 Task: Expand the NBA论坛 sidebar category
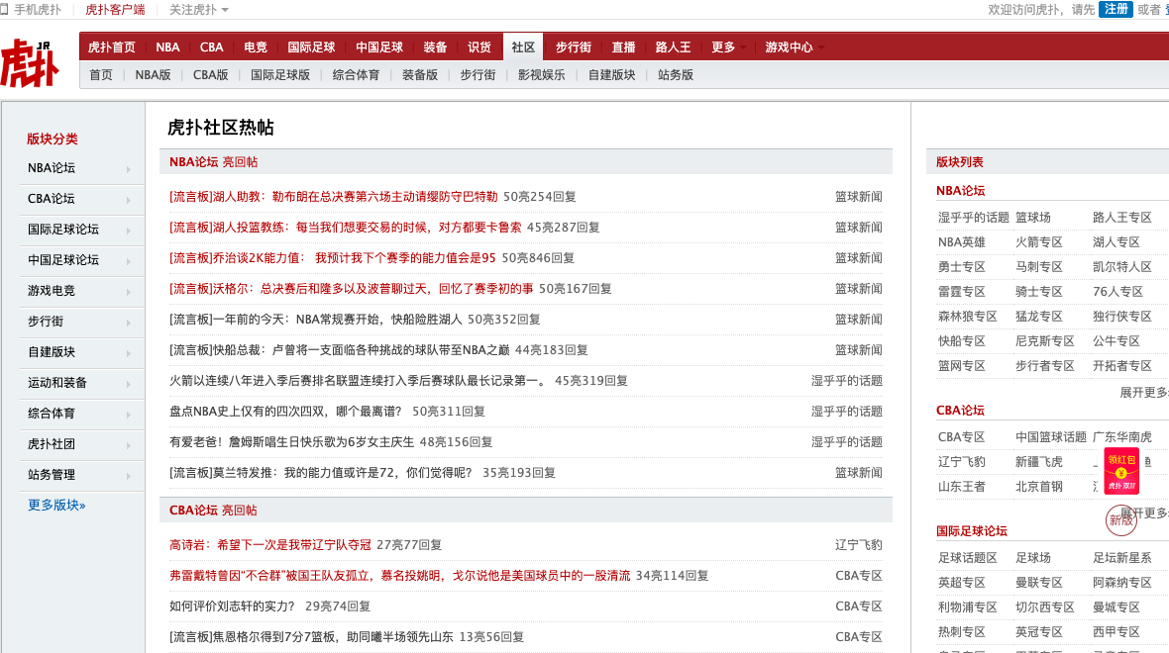pyautogui.click(x=80, y=168)
